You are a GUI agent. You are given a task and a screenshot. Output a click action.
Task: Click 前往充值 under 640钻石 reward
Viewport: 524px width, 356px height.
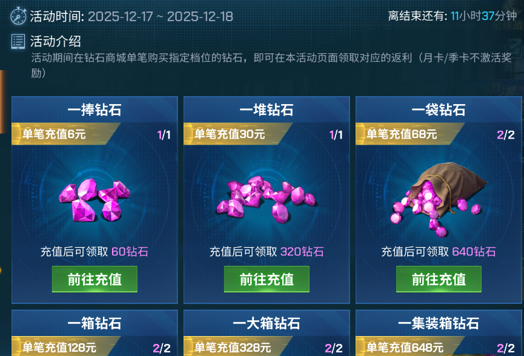click(439, 279)
